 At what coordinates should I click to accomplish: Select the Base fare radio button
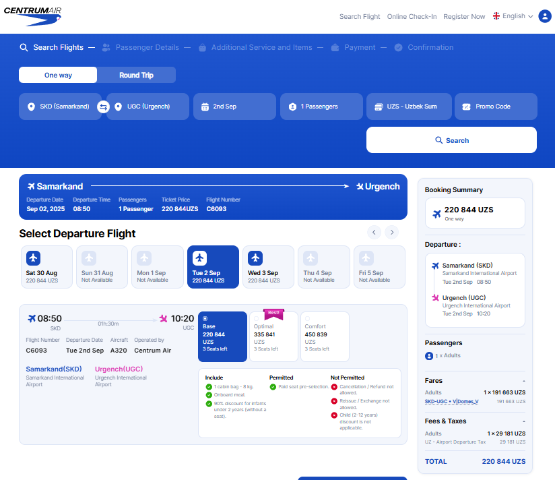[205, 318]
